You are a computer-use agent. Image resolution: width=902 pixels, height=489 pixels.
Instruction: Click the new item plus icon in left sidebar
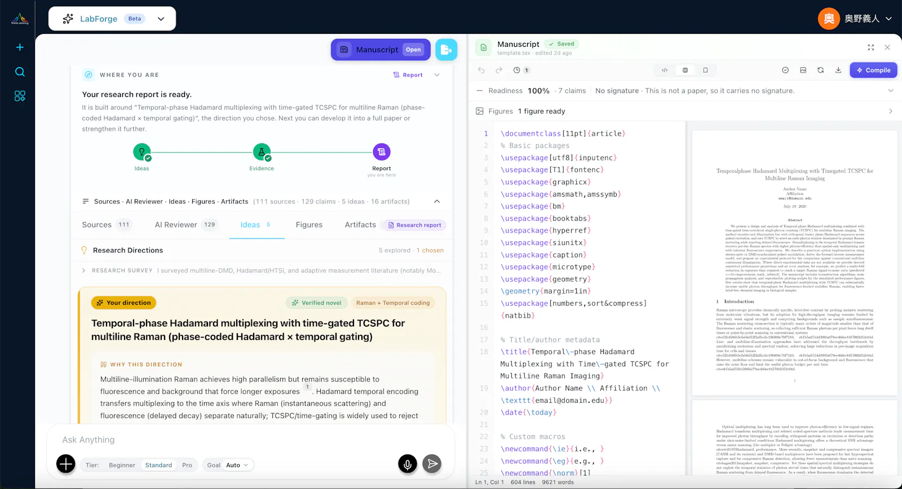tap(20, 47)
